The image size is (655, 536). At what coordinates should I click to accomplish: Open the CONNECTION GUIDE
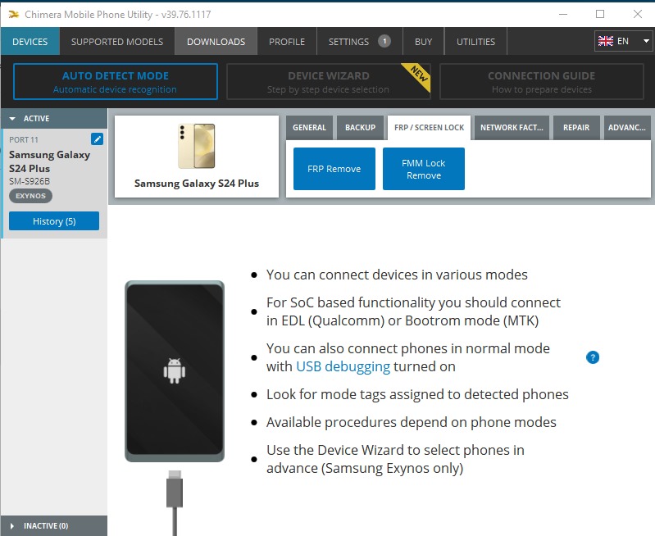point(542,82)
